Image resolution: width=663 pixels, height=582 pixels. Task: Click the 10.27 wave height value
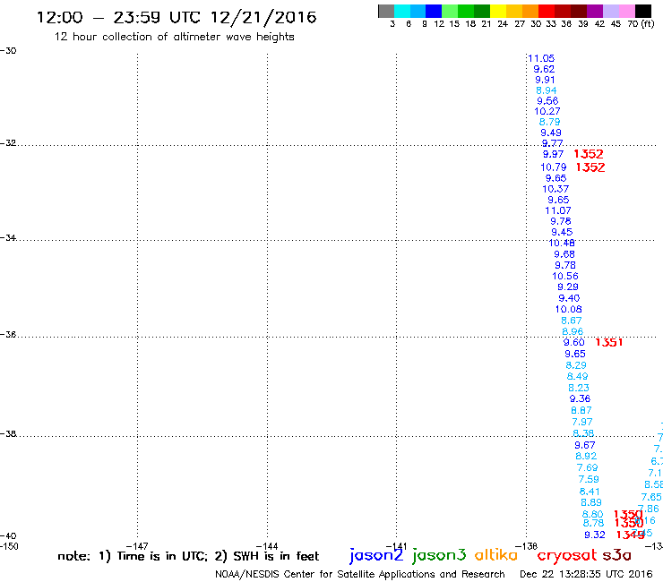point(547,111)
